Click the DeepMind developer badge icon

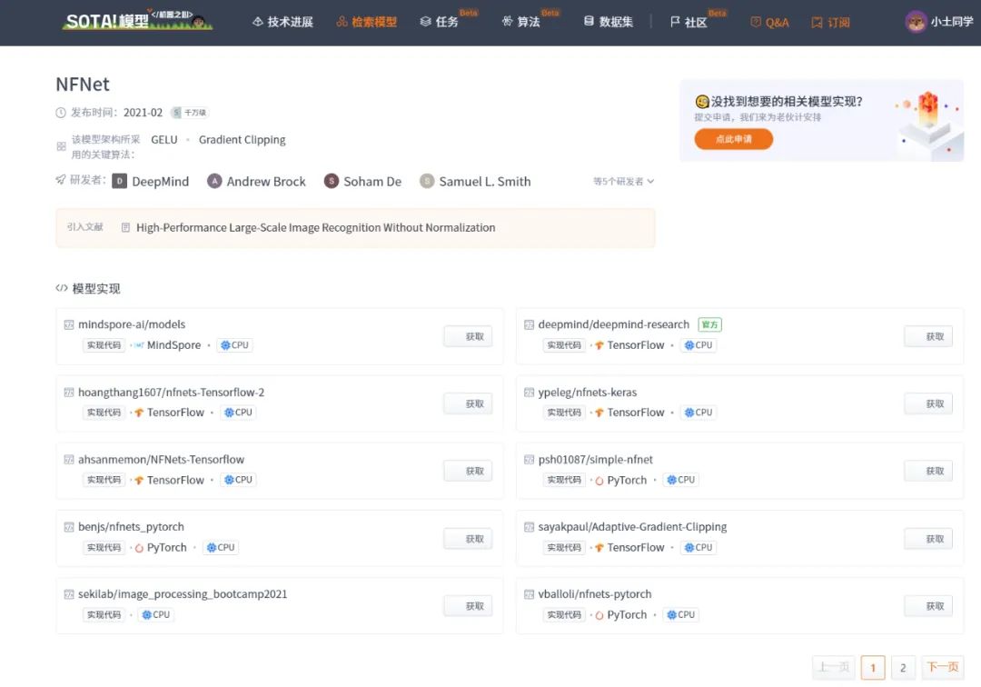120,181
